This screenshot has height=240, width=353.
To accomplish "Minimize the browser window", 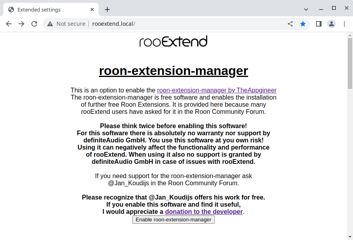I will (321, 10).
